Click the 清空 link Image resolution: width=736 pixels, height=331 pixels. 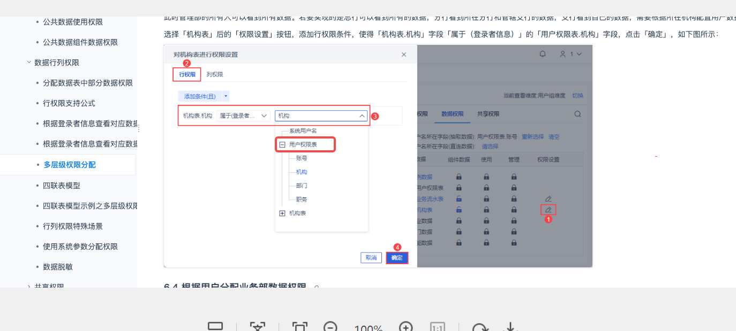point(554,137)
